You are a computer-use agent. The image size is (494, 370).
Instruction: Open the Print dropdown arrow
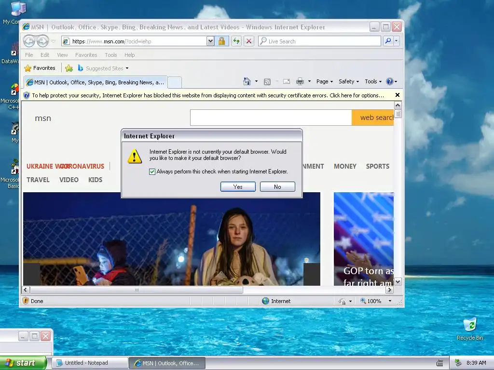pos(309,81)
